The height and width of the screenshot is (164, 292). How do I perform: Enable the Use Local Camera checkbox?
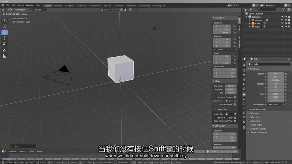coord(235,97)
